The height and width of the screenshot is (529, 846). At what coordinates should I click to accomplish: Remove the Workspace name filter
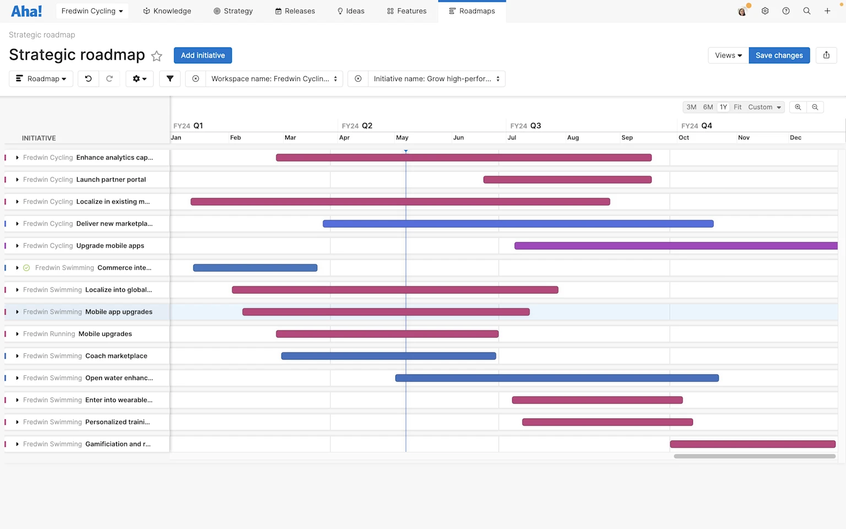(x=196, y=79)
